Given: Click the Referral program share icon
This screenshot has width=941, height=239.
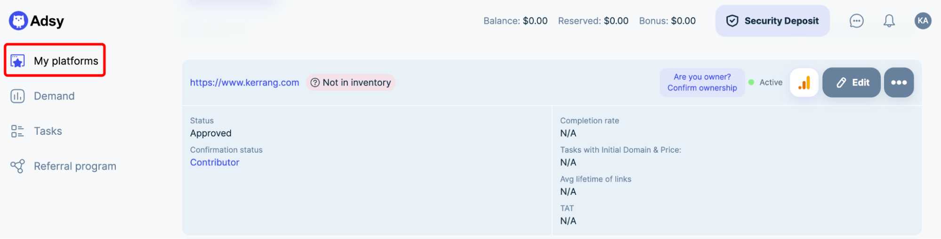Looking at the screenshot, I should 17,166.
